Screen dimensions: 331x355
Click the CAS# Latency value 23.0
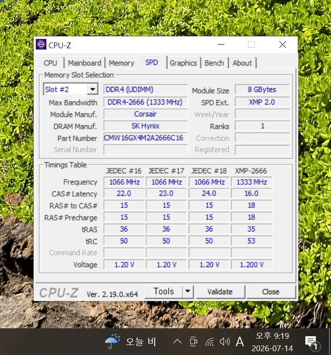[x=166, y=194]
